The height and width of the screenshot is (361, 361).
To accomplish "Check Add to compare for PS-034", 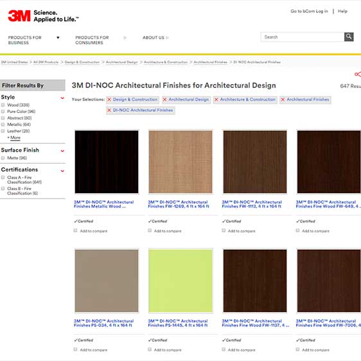I will click(76, 349).
